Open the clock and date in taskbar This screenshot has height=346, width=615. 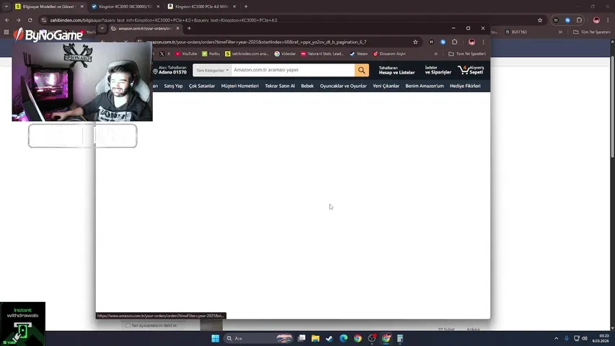pos(601,339)
